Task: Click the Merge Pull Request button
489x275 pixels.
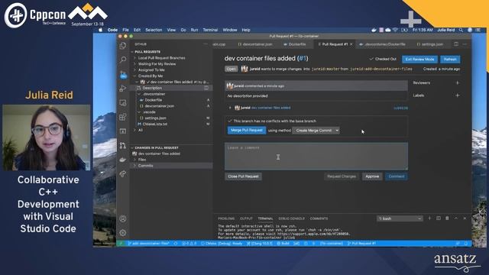Action: pos(247,131)
